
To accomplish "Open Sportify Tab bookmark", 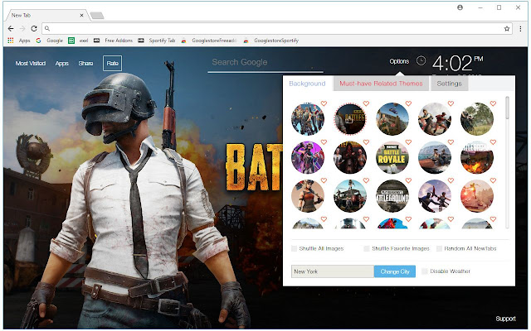I will click(157, 41).
